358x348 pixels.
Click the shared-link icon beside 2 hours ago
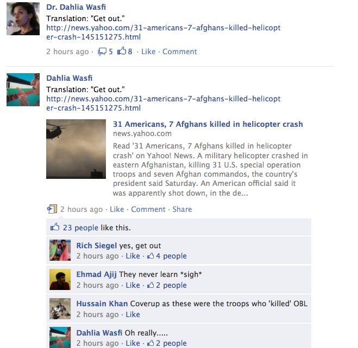52,209
